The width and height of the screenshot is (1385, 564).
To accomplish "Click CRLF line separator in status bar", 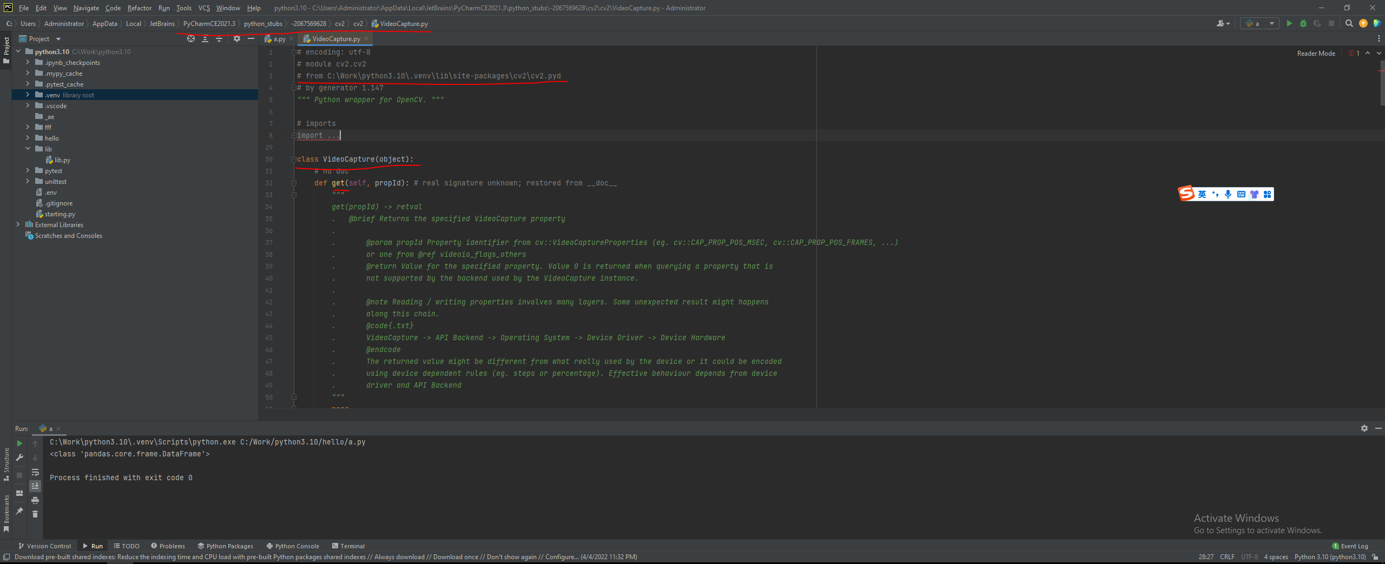I will [1227, 557].
